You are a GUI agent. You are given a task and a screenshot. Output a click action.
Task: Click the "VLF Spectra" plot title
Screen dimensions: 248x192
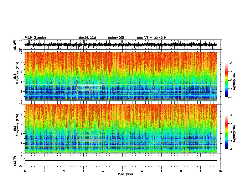click(x=35, y=38)
